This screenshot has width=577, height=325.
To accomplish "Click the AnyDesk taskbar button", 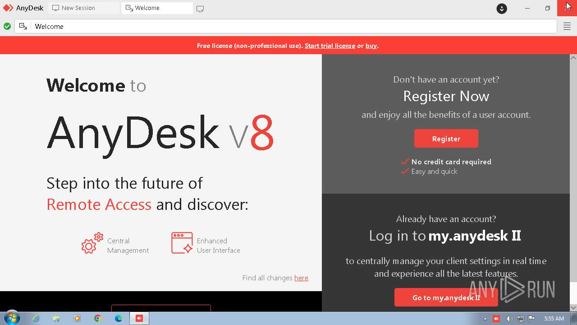I will click(x=139, y=318).
